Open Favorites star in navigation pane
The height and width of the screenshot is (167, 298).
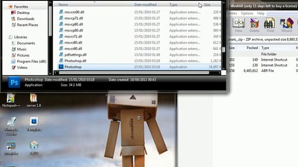(10, 6)
